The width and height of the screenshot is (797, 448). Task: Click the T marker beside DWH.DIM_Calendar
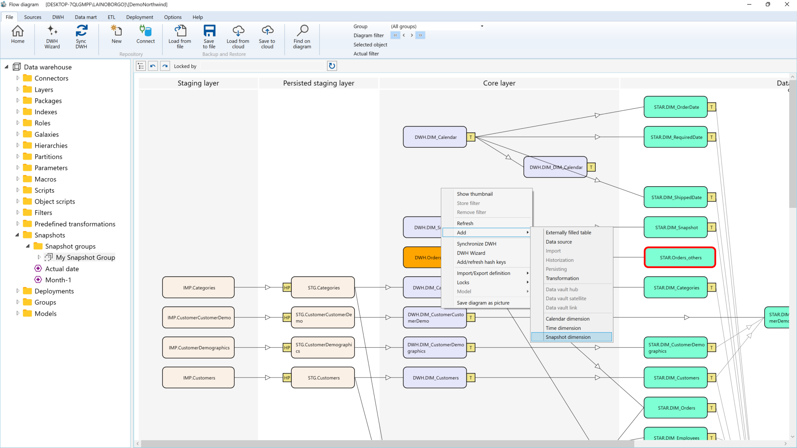pyautogui.click(x=471, y=137)
